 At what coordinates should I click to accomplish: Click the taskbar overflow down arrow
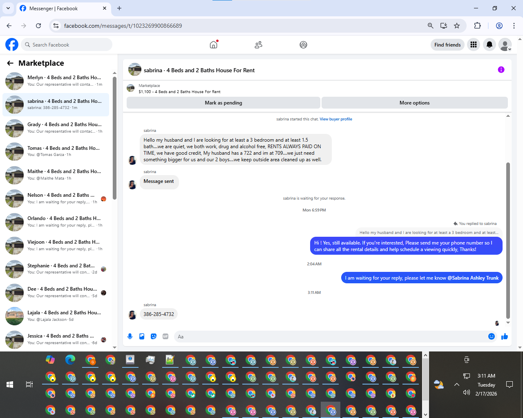tap(425, 414)
